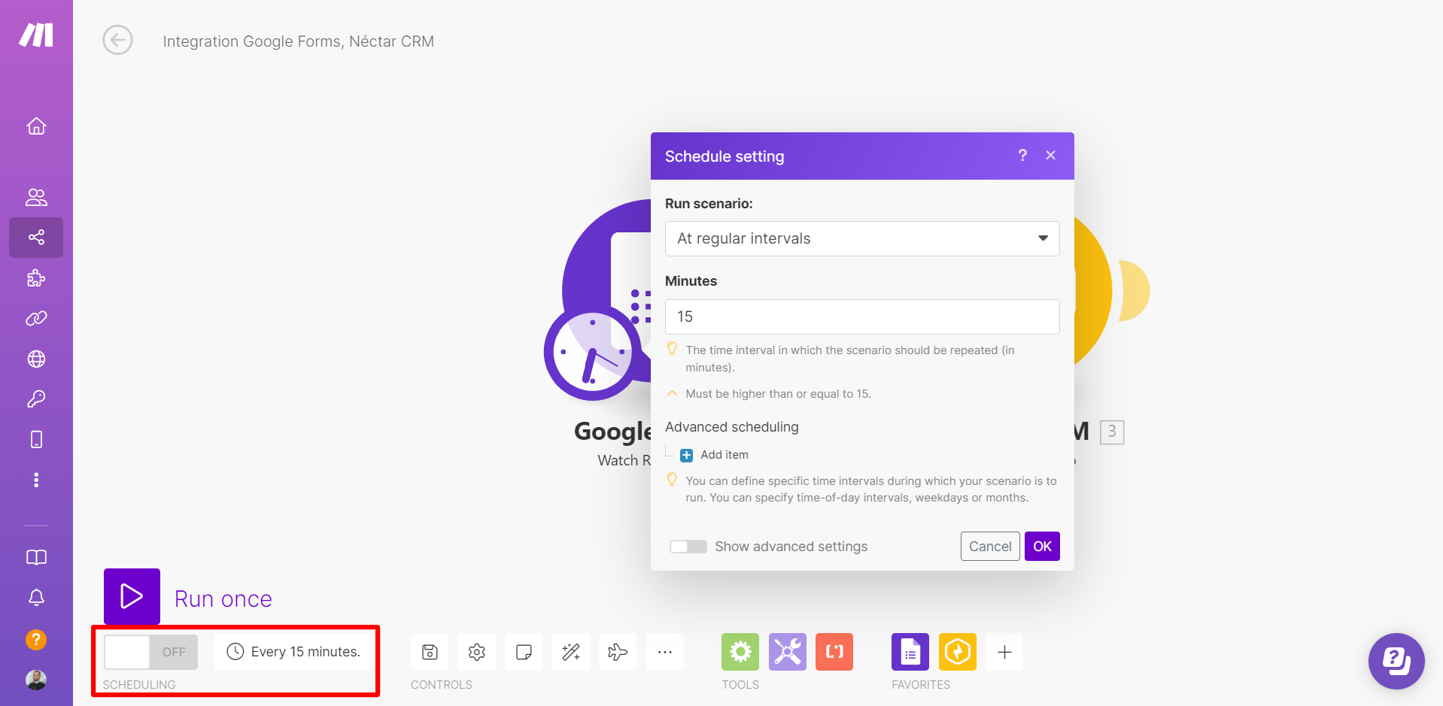The height and width of the screenshot is (706, 1443).
Task: Click the Minutes input field
Action: click(x=862, y=317)
